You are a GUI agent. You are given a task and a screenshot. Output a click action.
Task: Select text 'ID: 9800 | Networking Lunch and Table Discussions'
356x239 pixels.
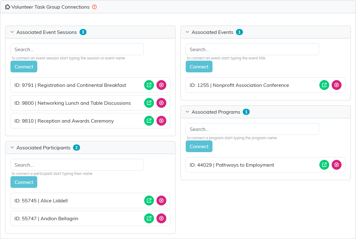coord(73,103)
